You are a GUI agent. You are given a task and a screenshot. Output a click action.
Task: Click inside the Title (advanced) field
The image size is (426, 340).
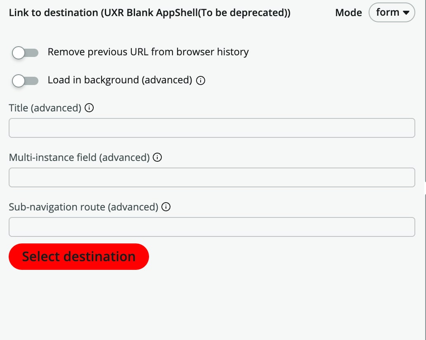[211, 128]
